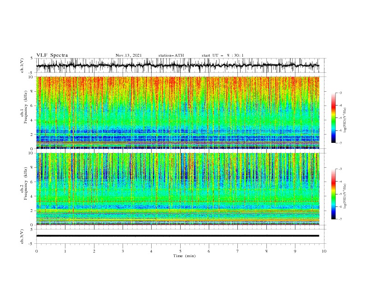Screen dimensions: 365x282
Task: Click the "-5" volt tick of ch.1(V)
Action: [x=31, y=73]
